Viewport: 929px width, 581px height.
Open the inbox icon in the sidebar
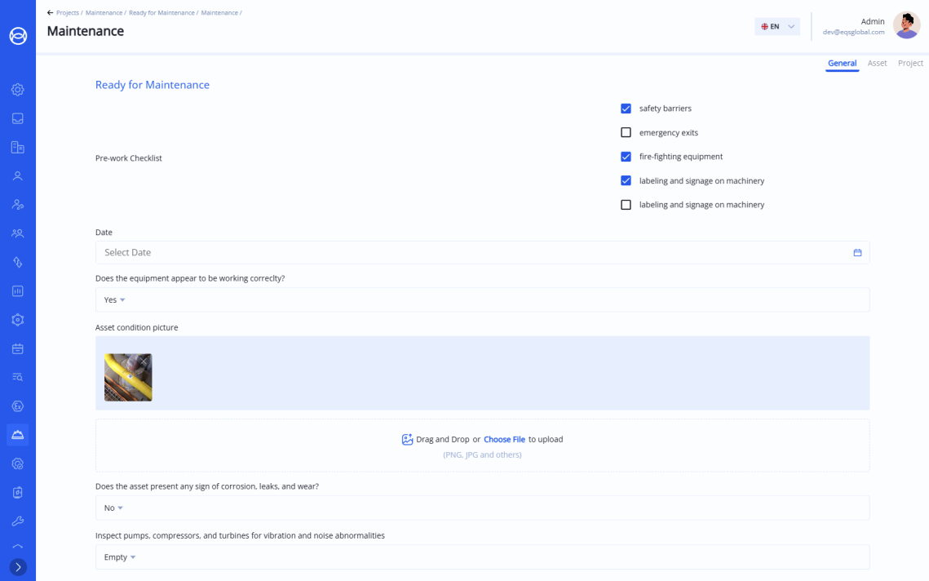18,118
